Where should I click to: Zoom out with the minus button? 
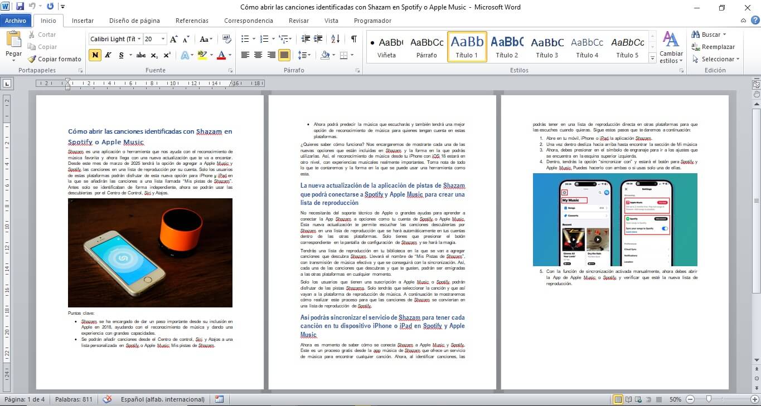(x=690, y=399)
